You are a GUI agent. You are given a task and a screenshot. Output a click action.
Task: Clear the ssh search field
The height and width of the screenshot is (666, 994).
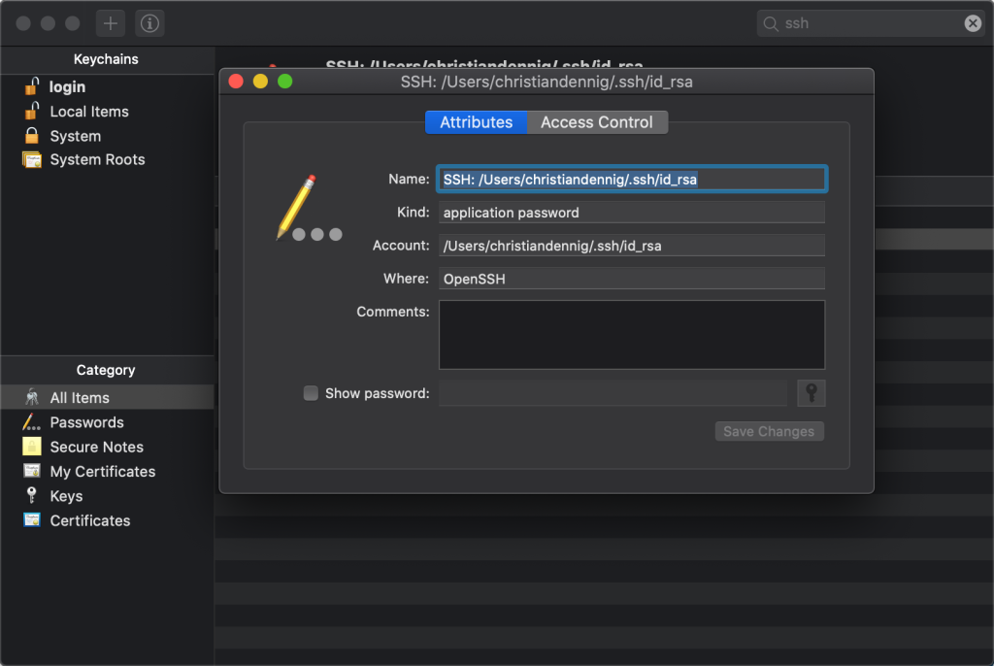pyautogui.click(x=973, y=23)
